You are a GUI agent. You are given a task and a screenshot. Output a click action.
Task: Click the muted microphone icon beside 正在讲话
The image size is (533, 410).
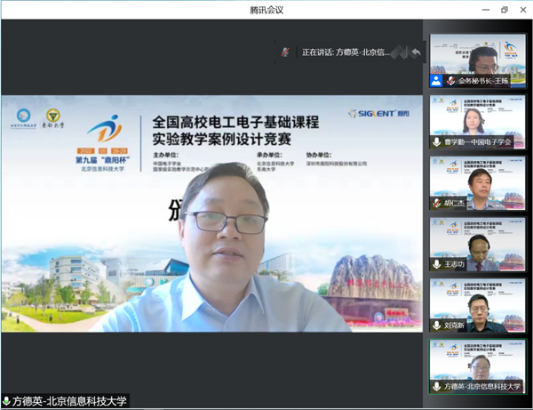tap(285, 52)
